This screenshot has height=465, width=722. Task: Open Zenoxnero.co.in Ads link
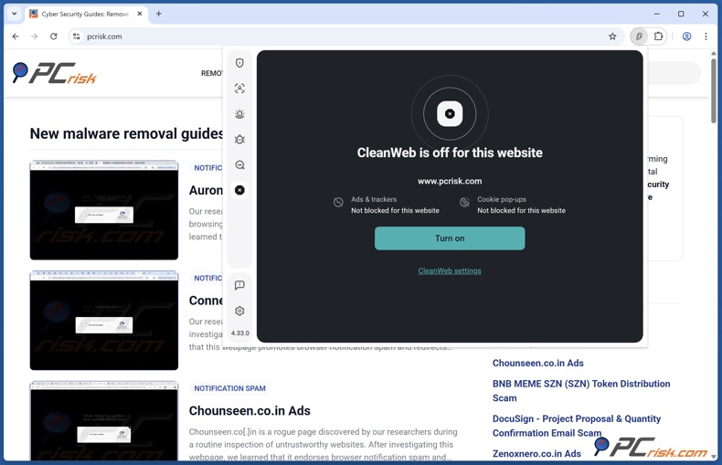pos(536,453)
